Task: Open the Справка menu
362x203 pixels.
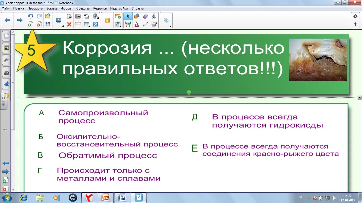Action: click(x=138, y=8)
